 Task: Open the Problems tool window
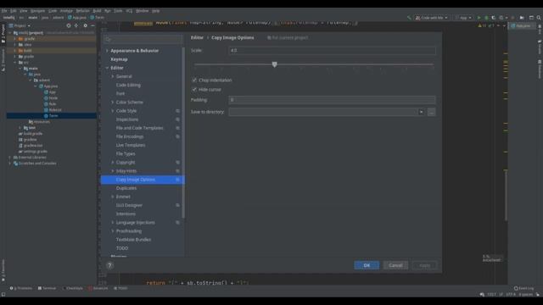pos(21,288)
